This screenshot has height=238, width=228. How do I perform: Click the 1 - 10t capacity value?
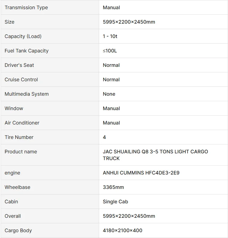coord(110,36)
